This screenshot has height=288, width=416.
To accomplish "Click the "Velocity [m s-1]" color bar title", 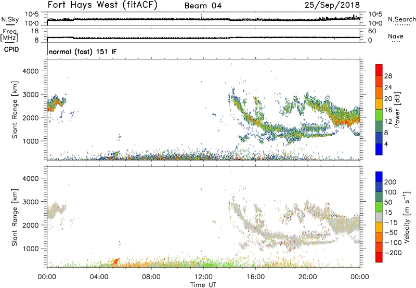I will pos(407,217).
